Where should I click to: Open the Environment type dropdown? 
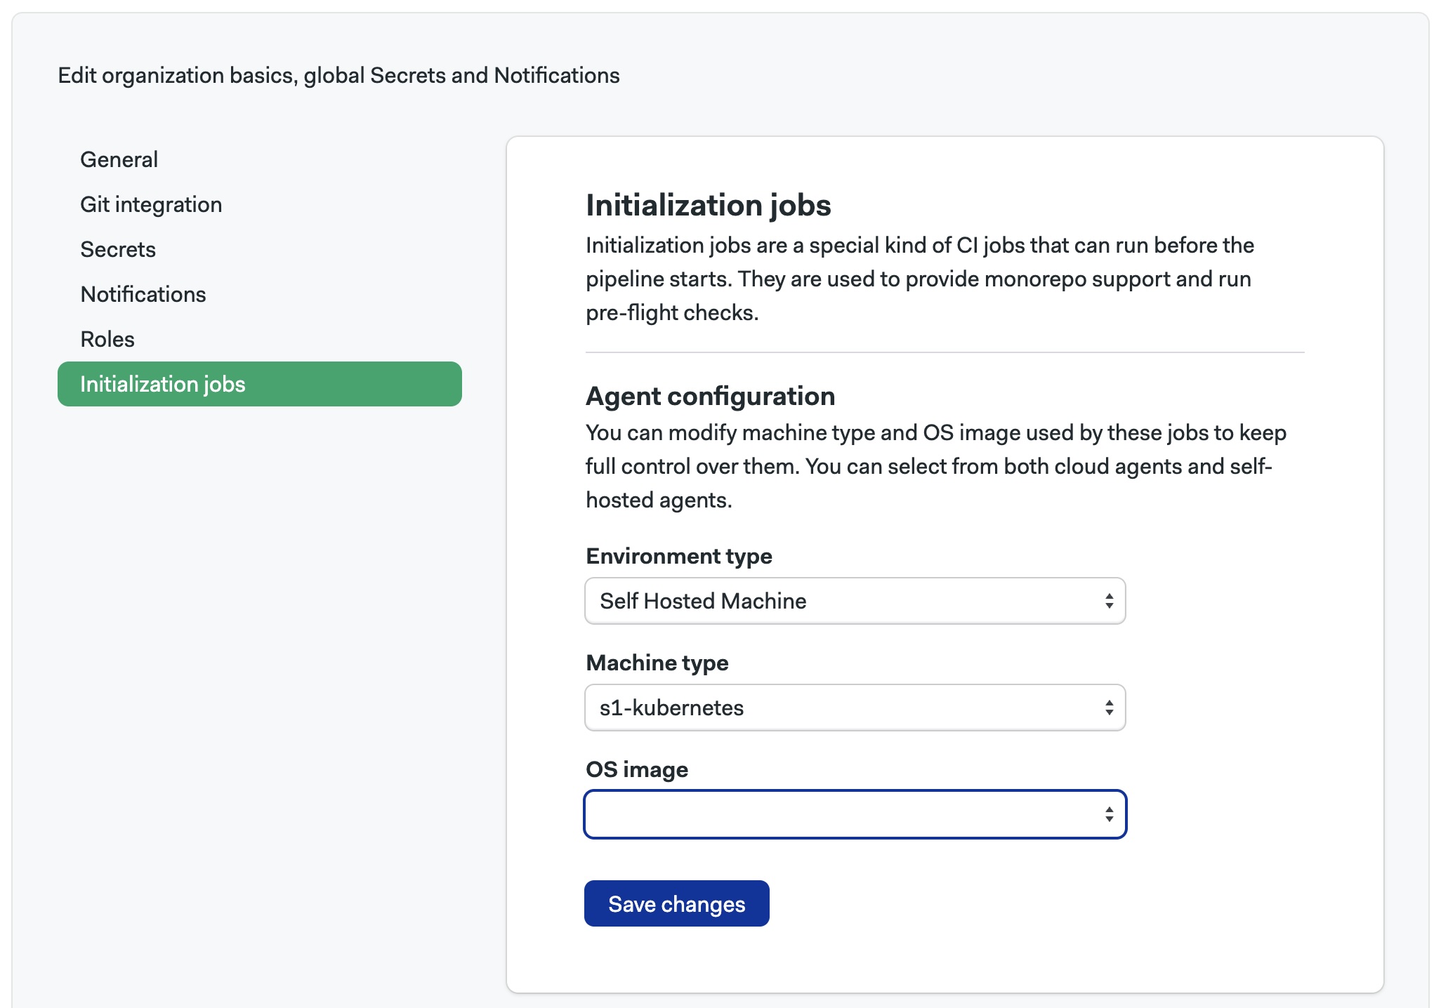tap(854, 601)
